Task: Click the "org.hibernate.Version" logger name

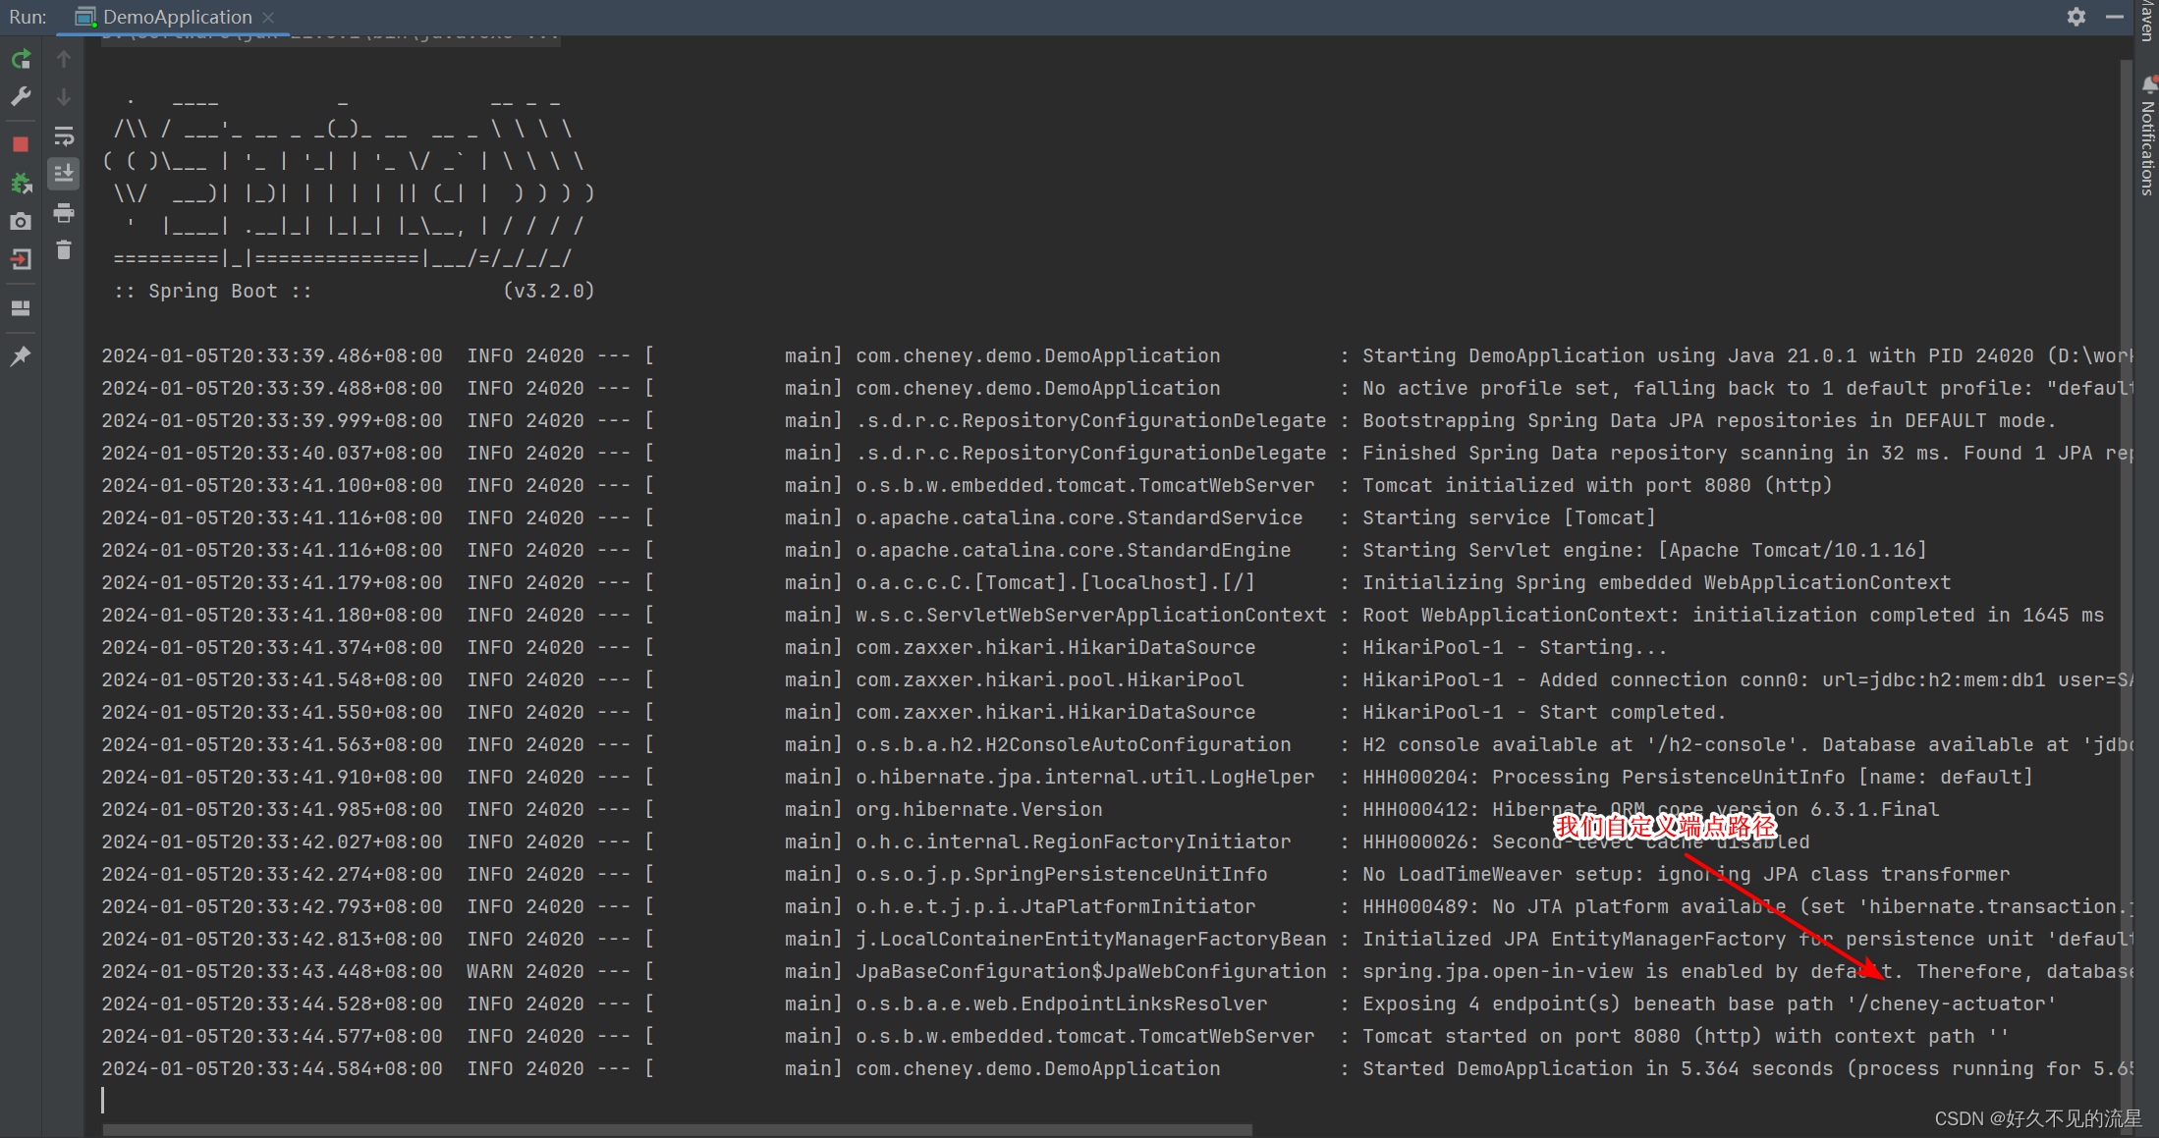Action: click(978, 809)
